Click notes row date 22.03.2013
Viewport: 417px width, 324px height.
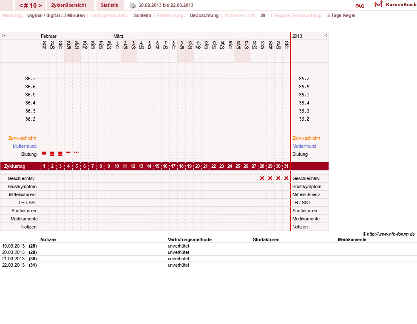[13, 265]
